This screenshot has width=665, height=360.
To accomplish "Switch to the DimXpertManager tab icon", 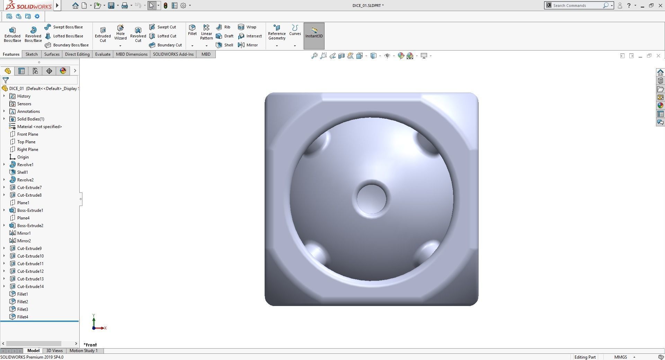I will click(x=49, y=71).
